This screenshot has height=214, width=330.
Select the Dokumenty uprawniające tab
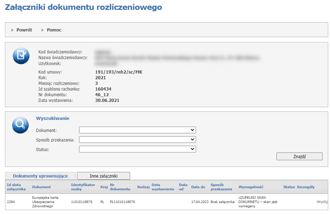tap(40, 176)
